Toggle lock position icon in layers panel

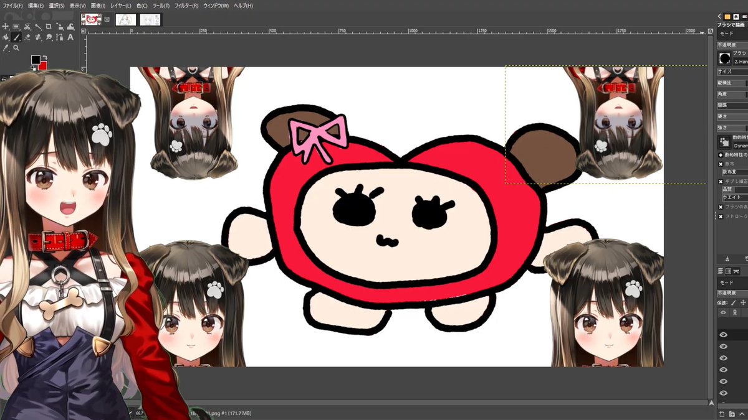tap(743, 302)
